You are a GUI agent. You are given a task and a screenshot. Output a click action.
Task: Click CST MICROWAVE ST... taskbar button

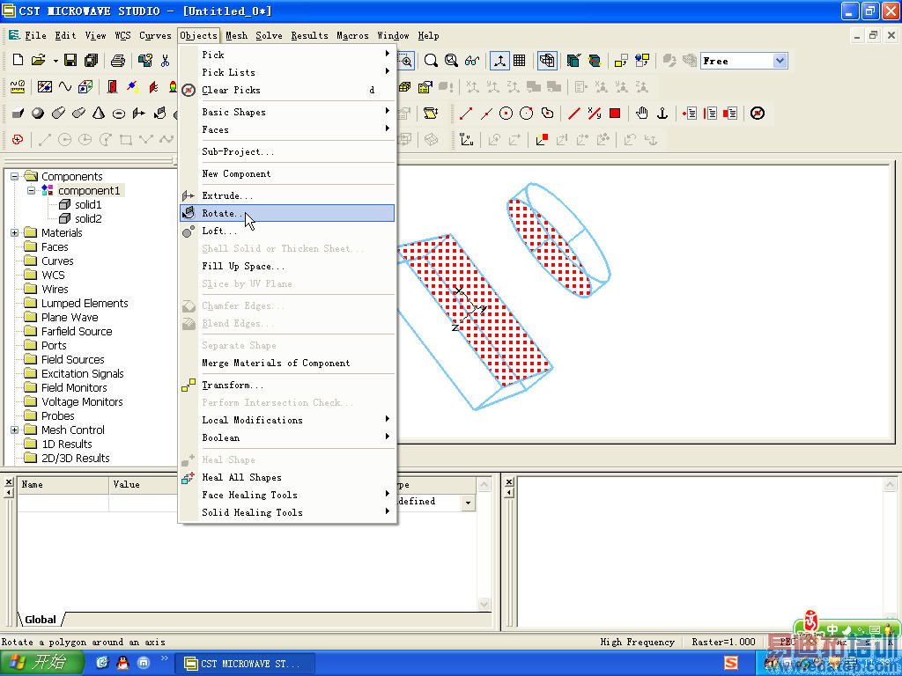point(245,664)
